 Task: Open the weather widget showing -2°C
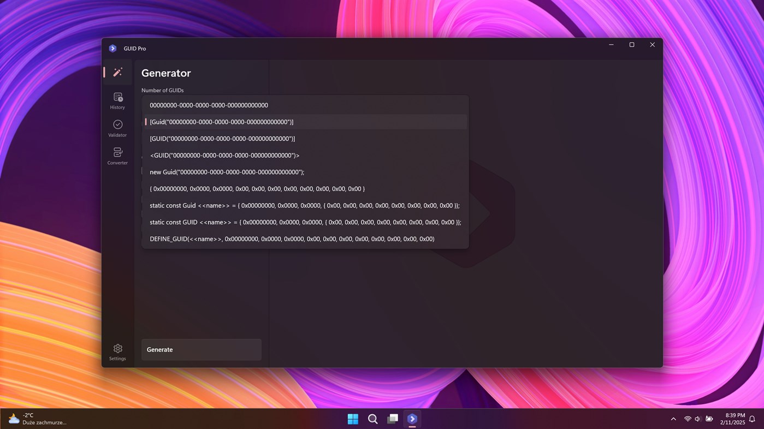pyautogui.click(x=33, y=419)
